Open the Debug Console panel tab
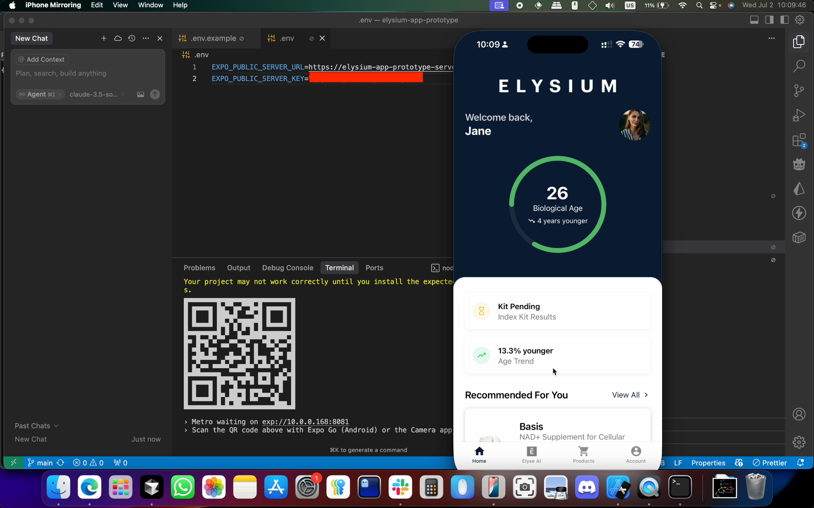 click(x=288, y=268)
